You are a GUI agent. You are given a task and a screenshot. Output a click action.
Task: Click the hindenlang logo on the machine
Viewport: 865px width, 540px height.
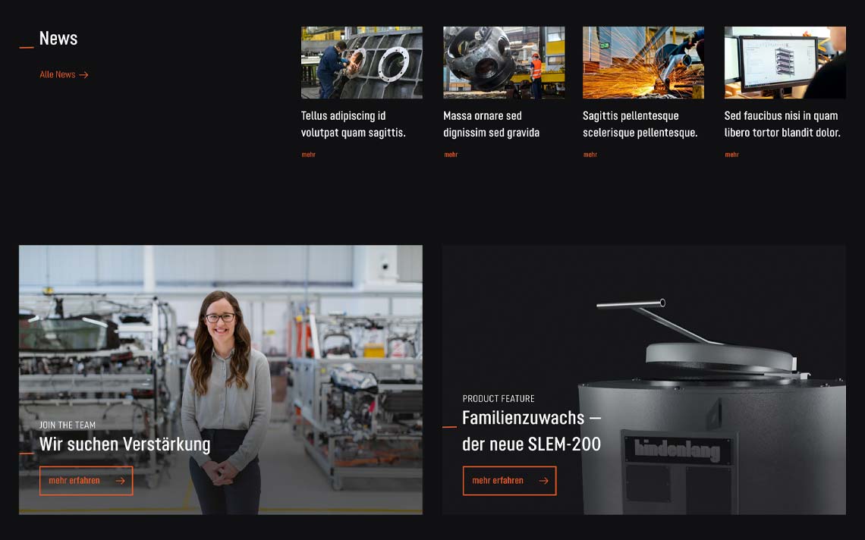pos(678,450)
